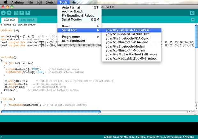The height and width of the screenshot is (139, 198).
Task: Select Fix Encoding & Reload
Action: (x=80, y=16)
